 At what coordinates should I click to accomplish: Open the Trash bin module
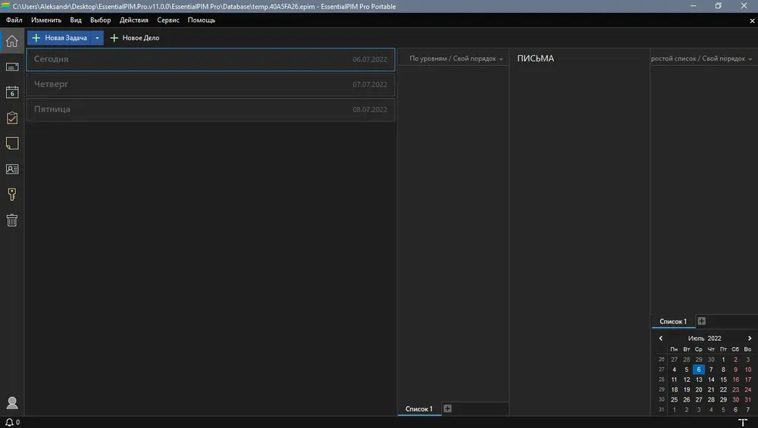click(12, 220)
